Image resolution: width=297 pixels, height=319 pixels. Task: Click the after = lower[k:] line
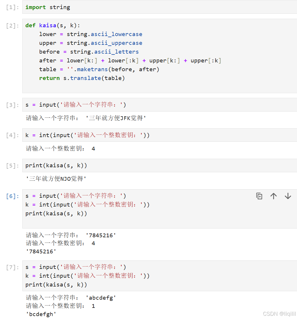click(130, 61)
